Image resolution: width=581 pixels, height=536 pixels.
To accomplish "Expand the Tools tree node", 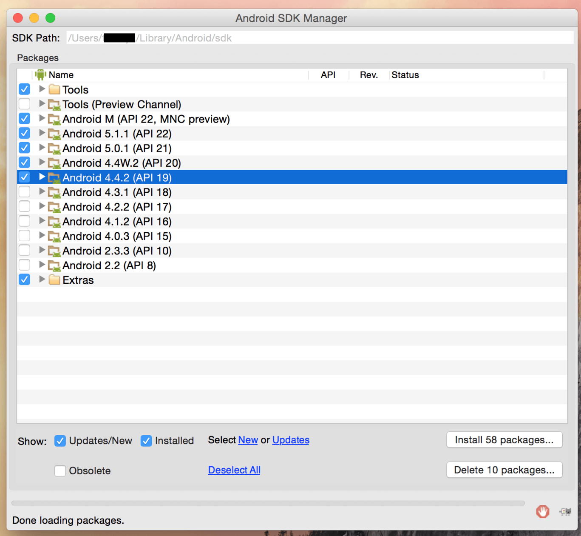I will pyautogui.click(x=42, y=89).
